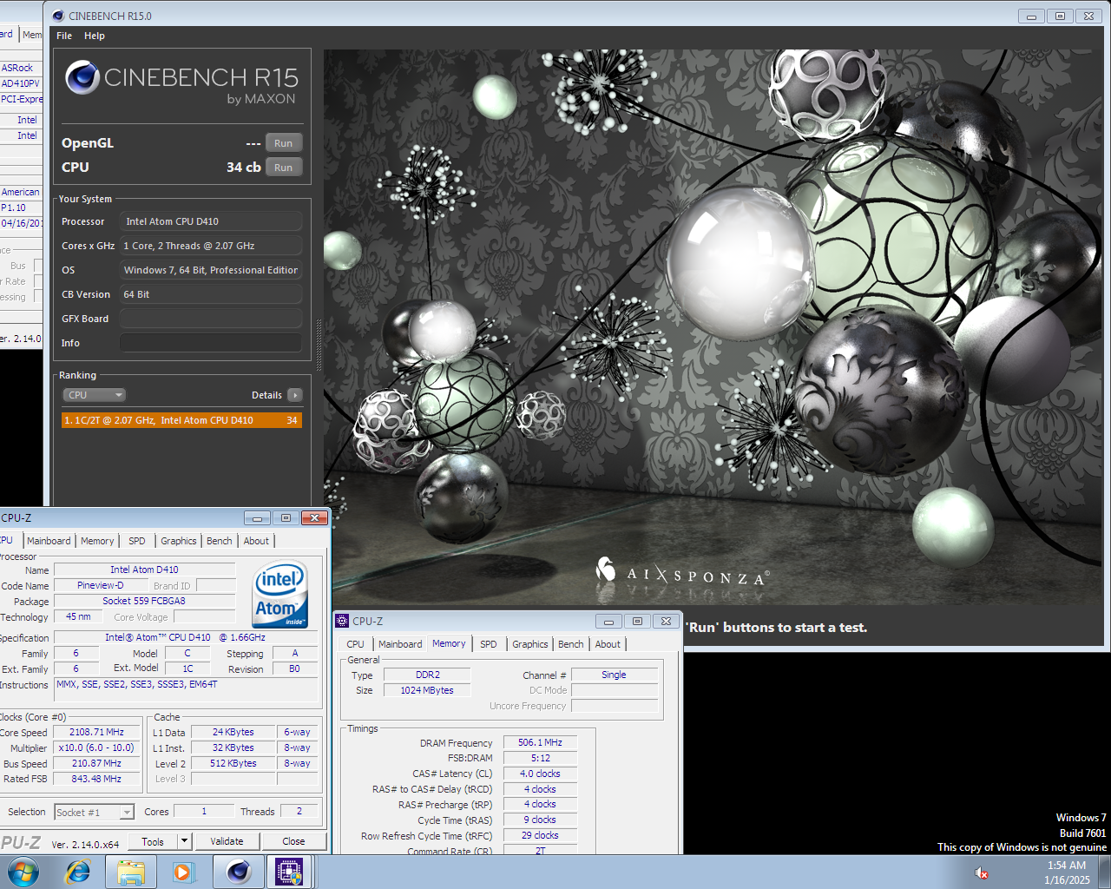
Task: Click the DRAM Frequency value 506.1 MHz
Action: pyautogui.click(x=540, y=743)
